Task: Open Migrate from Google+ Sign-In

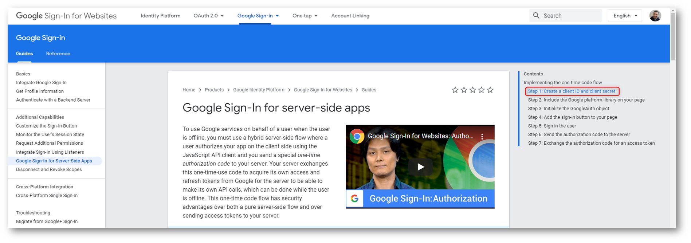Action: tap(47, 222)
